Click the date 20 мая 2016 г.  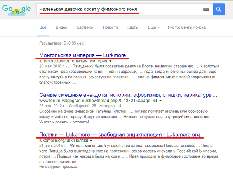pos(52,66)
